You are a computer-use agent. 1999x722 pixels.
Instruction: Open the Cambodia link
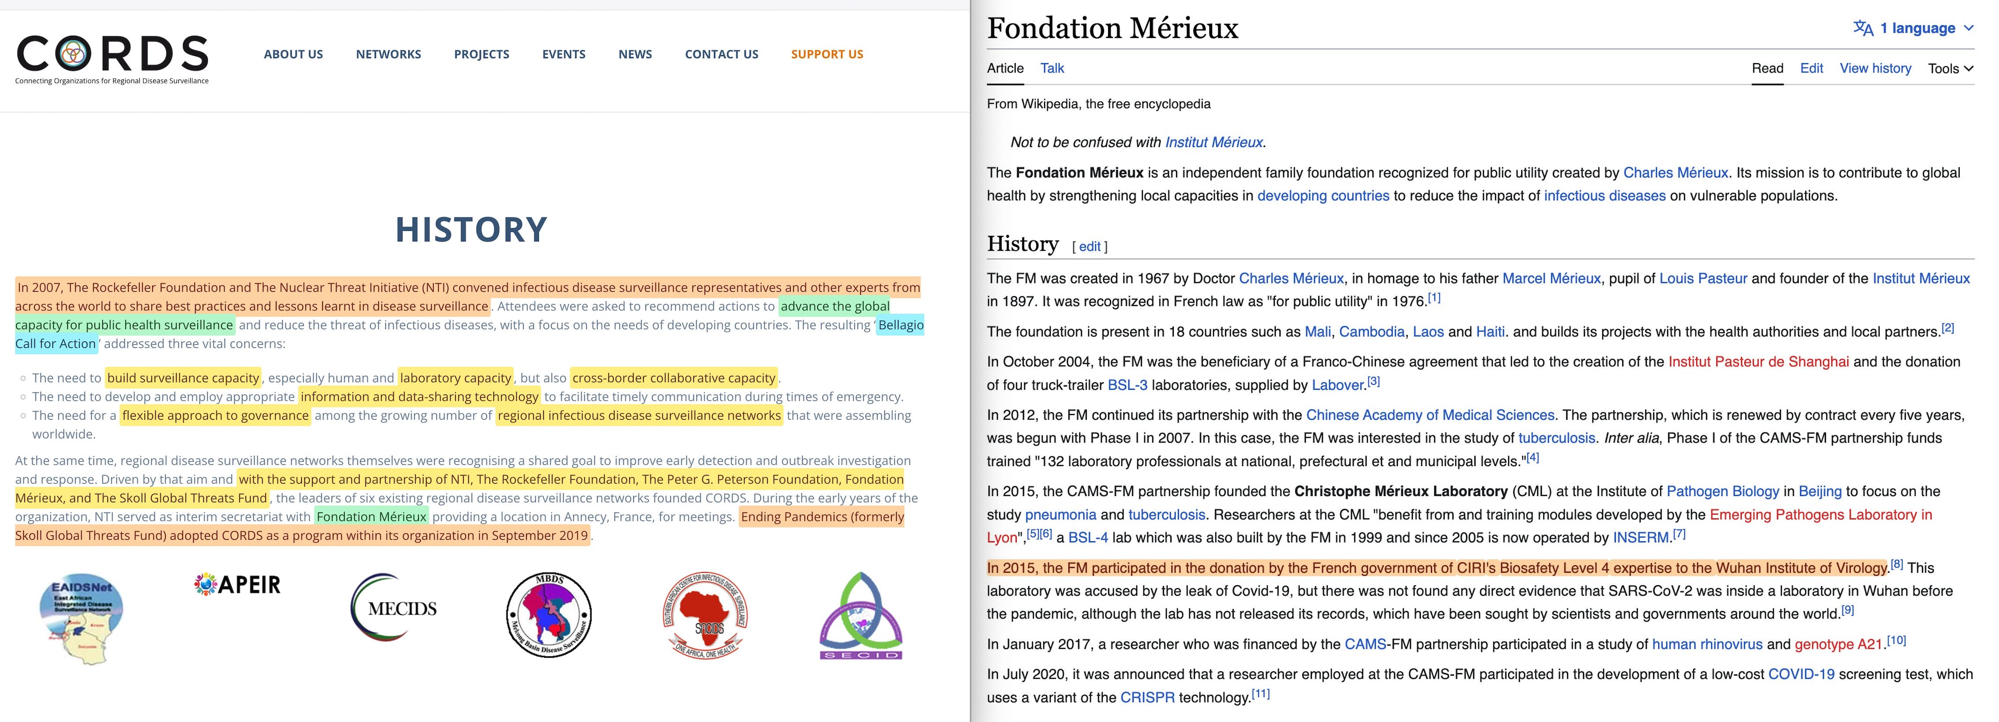coord(1372,331)
